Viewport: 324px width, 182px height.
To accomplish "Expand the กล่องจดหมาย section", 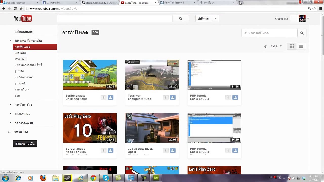I will point(11,123).
